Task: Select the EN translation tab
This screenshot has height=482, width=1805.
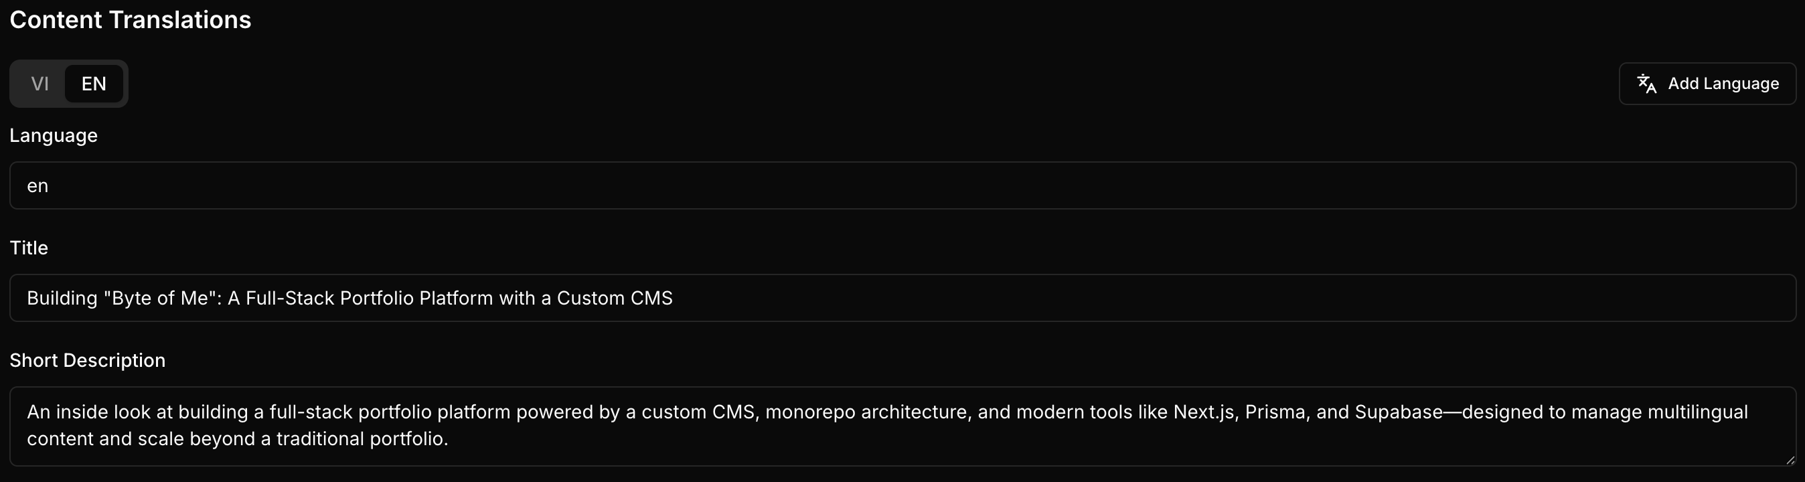Action: tap(94, 84)
